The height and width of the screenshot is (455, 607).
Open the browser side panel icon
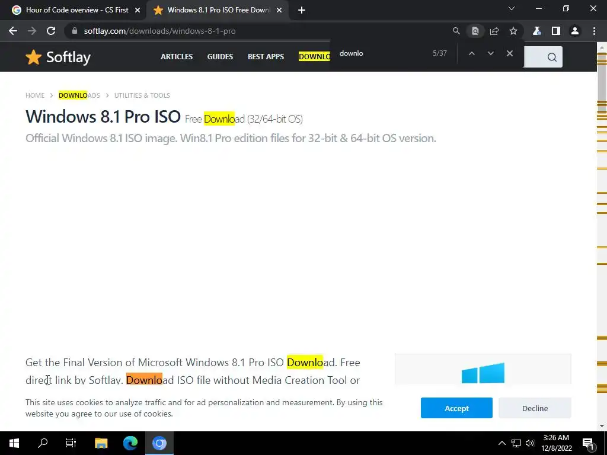(x=555, y=31)
